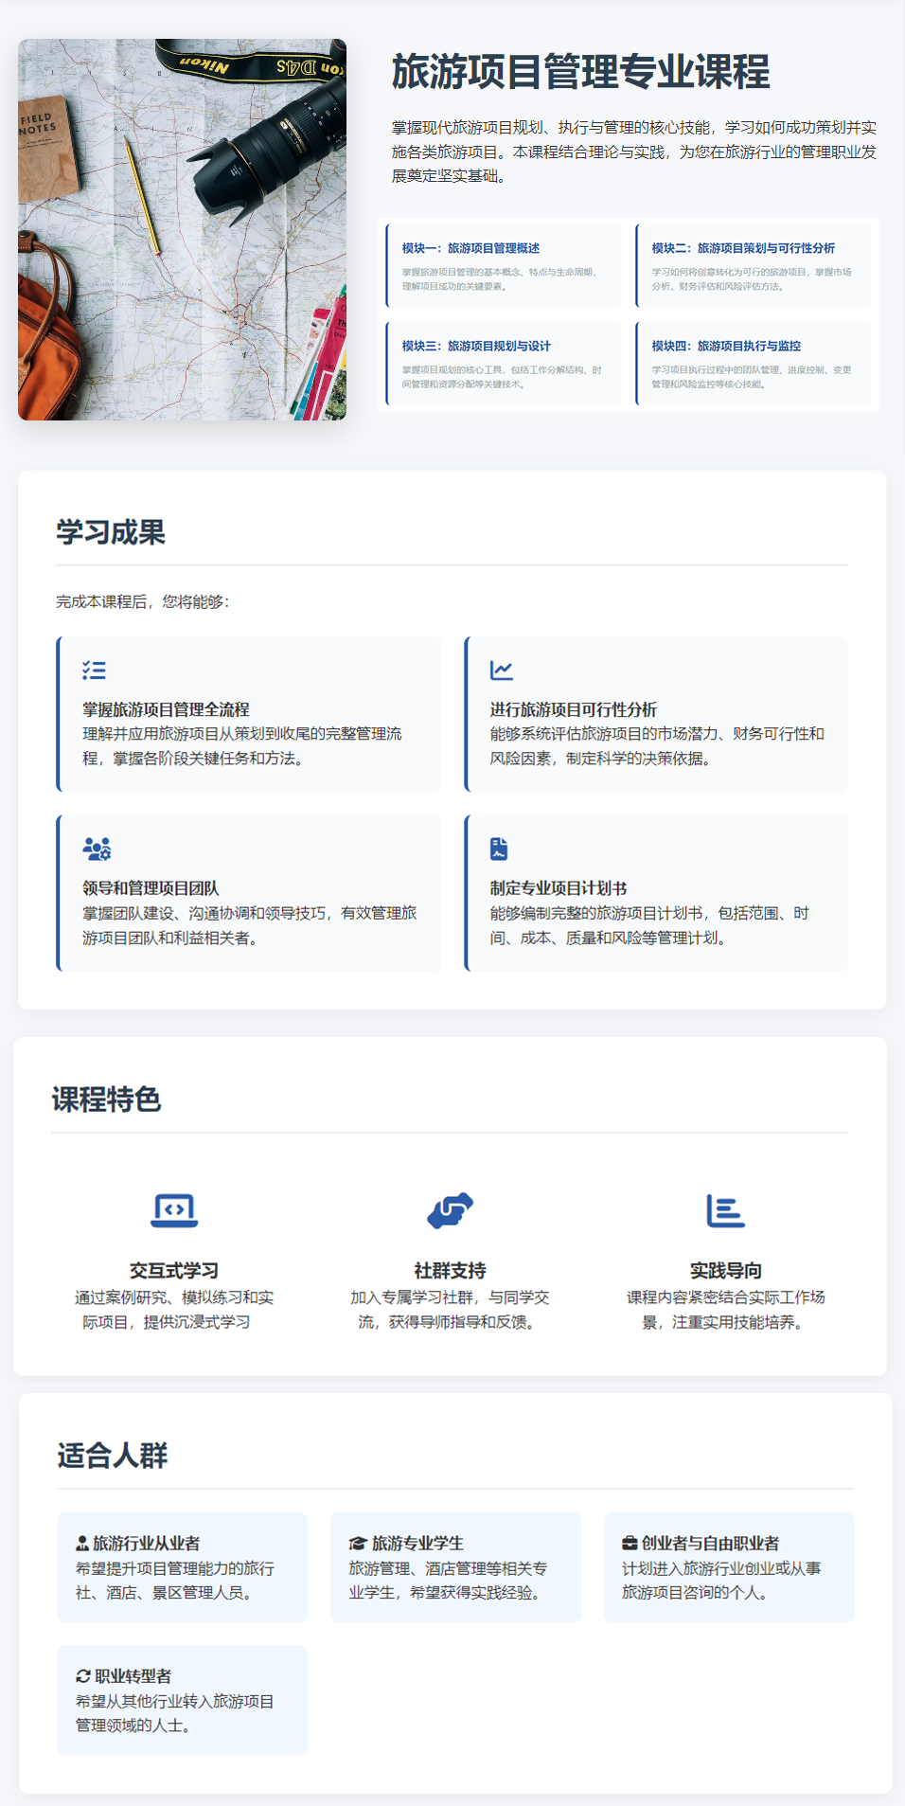Click the sync arrows icon beside 职业转型者
Viewport: 905px width, 1806px height.
tap(83, 1675)
